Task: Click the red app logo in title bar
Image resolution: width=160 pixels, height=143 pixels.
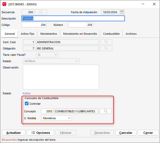Action: (4, 4)
